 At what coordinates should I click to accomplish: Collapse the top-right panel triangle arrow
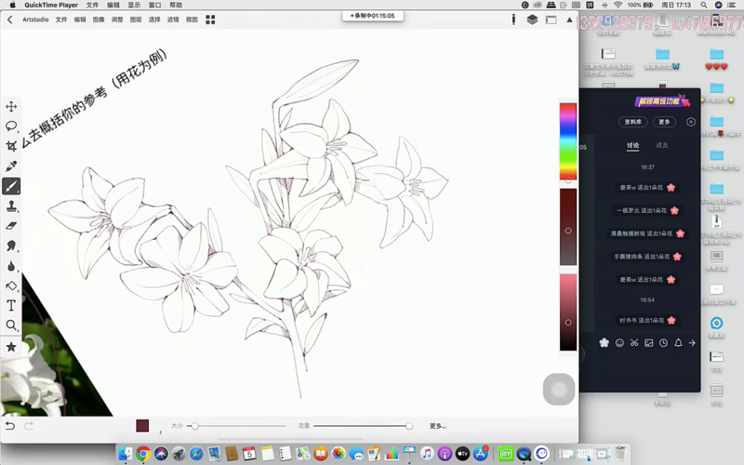click(569, 20)
